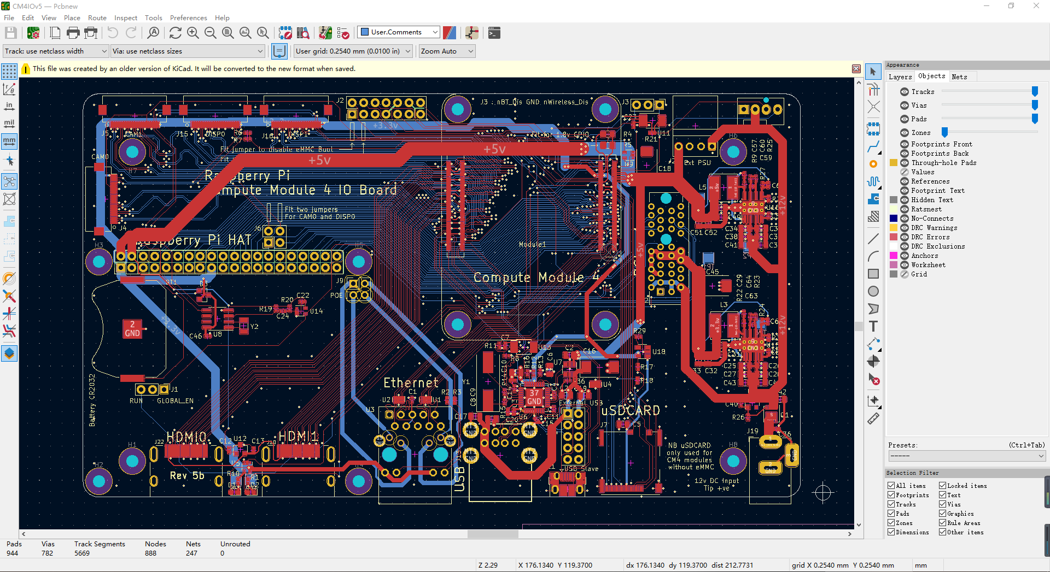Zoom to fit the board
The height and width of the screenshot is (572, 1050).
228,33
